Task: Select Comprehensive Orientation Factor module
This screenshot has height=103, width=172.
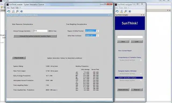Action: click(x=130, y=57)
